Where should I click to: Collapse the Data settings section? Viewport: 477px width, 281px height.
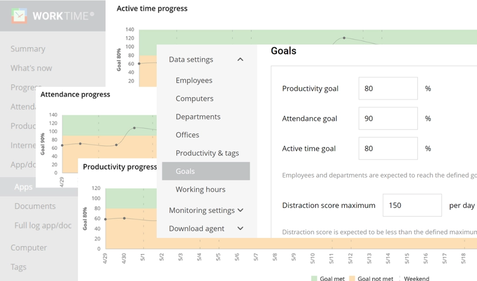[240, 59]
